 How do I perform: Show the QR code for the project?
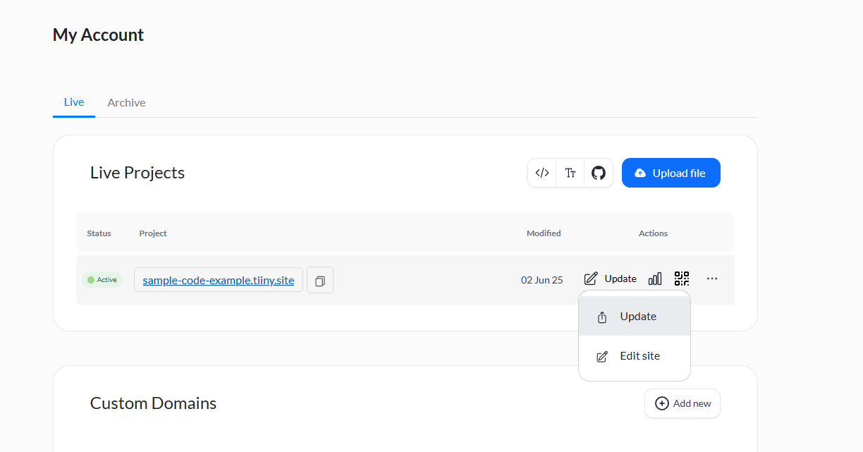[x=681, y=279]
